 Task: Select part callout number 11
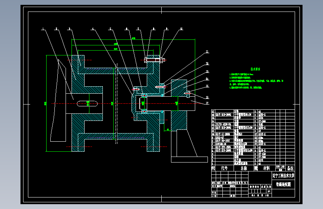[207, 52]
